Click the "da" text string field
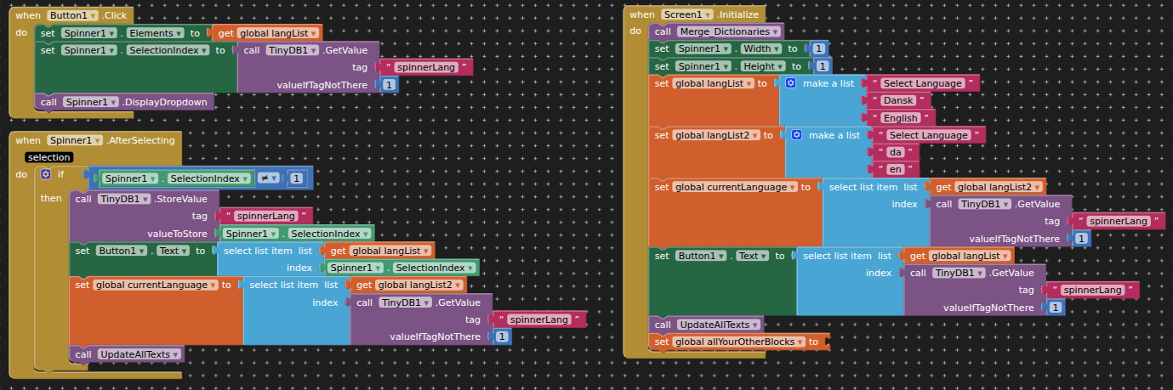1173x390 pixels. [895, 152]
